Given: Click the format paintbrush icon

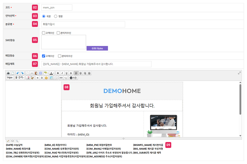Looking at the screenshot, I should pyautogui.click(x=32, y=78).
